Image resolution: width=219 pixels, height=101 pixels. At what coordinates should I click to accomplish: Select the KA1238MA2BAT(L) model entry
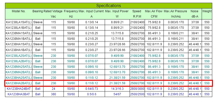coord(19,72)
